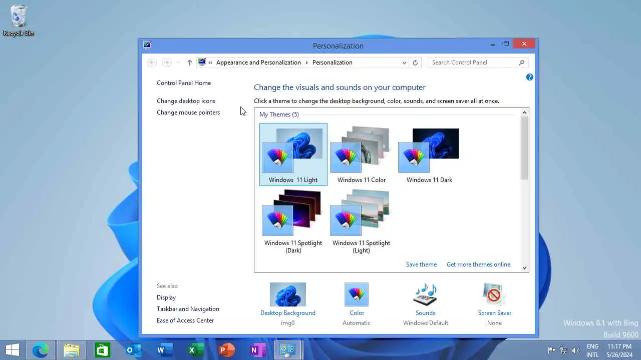
Task: Click the Screen Saver text link
Action: (x=494, y=313)
